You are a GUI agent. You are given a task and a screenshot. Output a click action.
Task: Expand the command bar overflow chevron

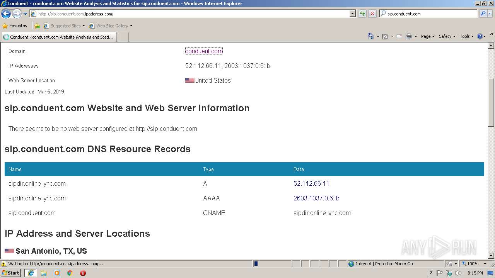pos(492,34)
